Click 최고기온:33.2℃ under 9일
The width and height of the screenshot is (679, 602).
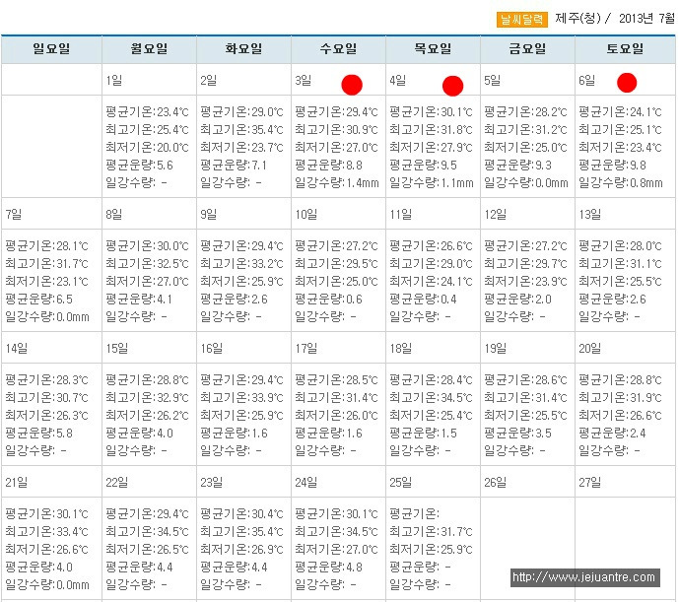pos(241,263)
